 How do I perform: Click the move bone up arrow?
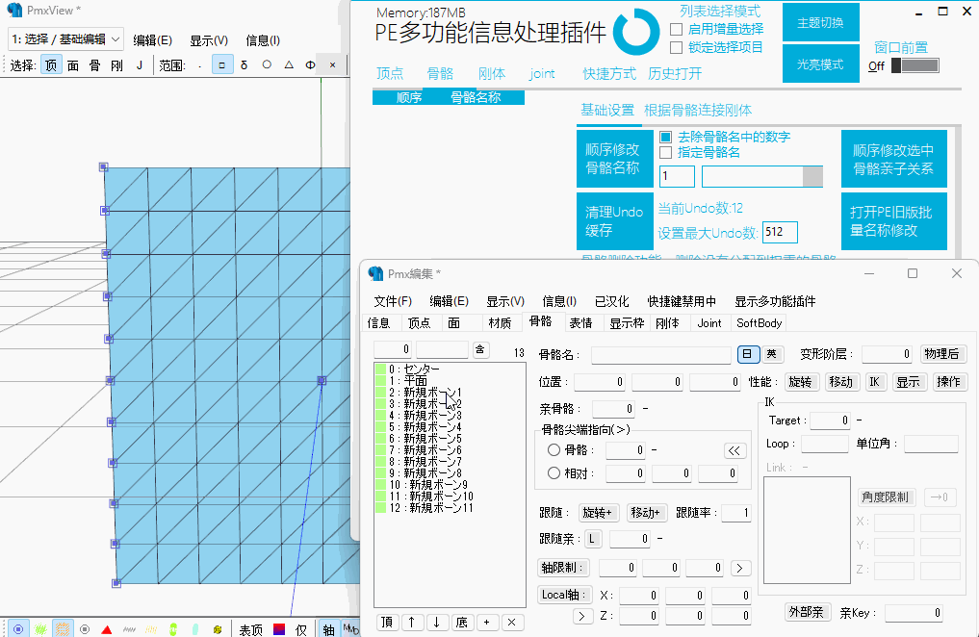(412, 622)
